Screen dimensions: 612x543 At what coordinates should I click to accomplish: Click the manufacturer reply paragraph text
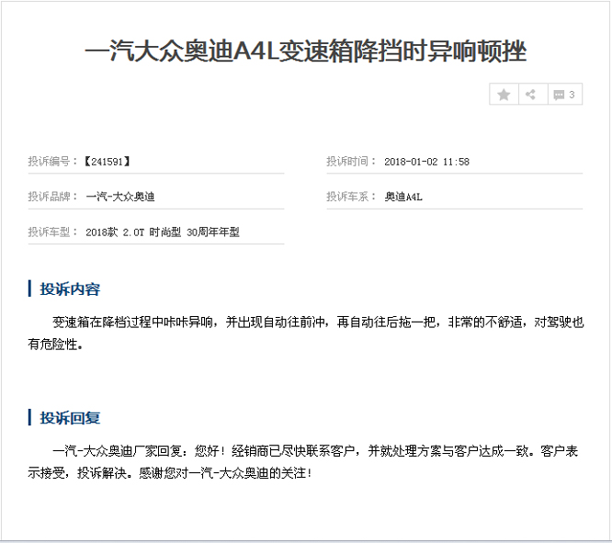(x=312, y=452)
